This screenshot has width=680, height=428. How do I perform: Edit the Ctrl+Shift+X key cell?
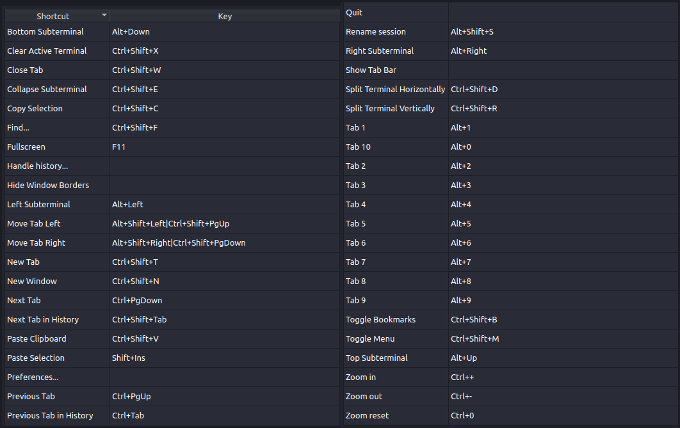(225, 51)
